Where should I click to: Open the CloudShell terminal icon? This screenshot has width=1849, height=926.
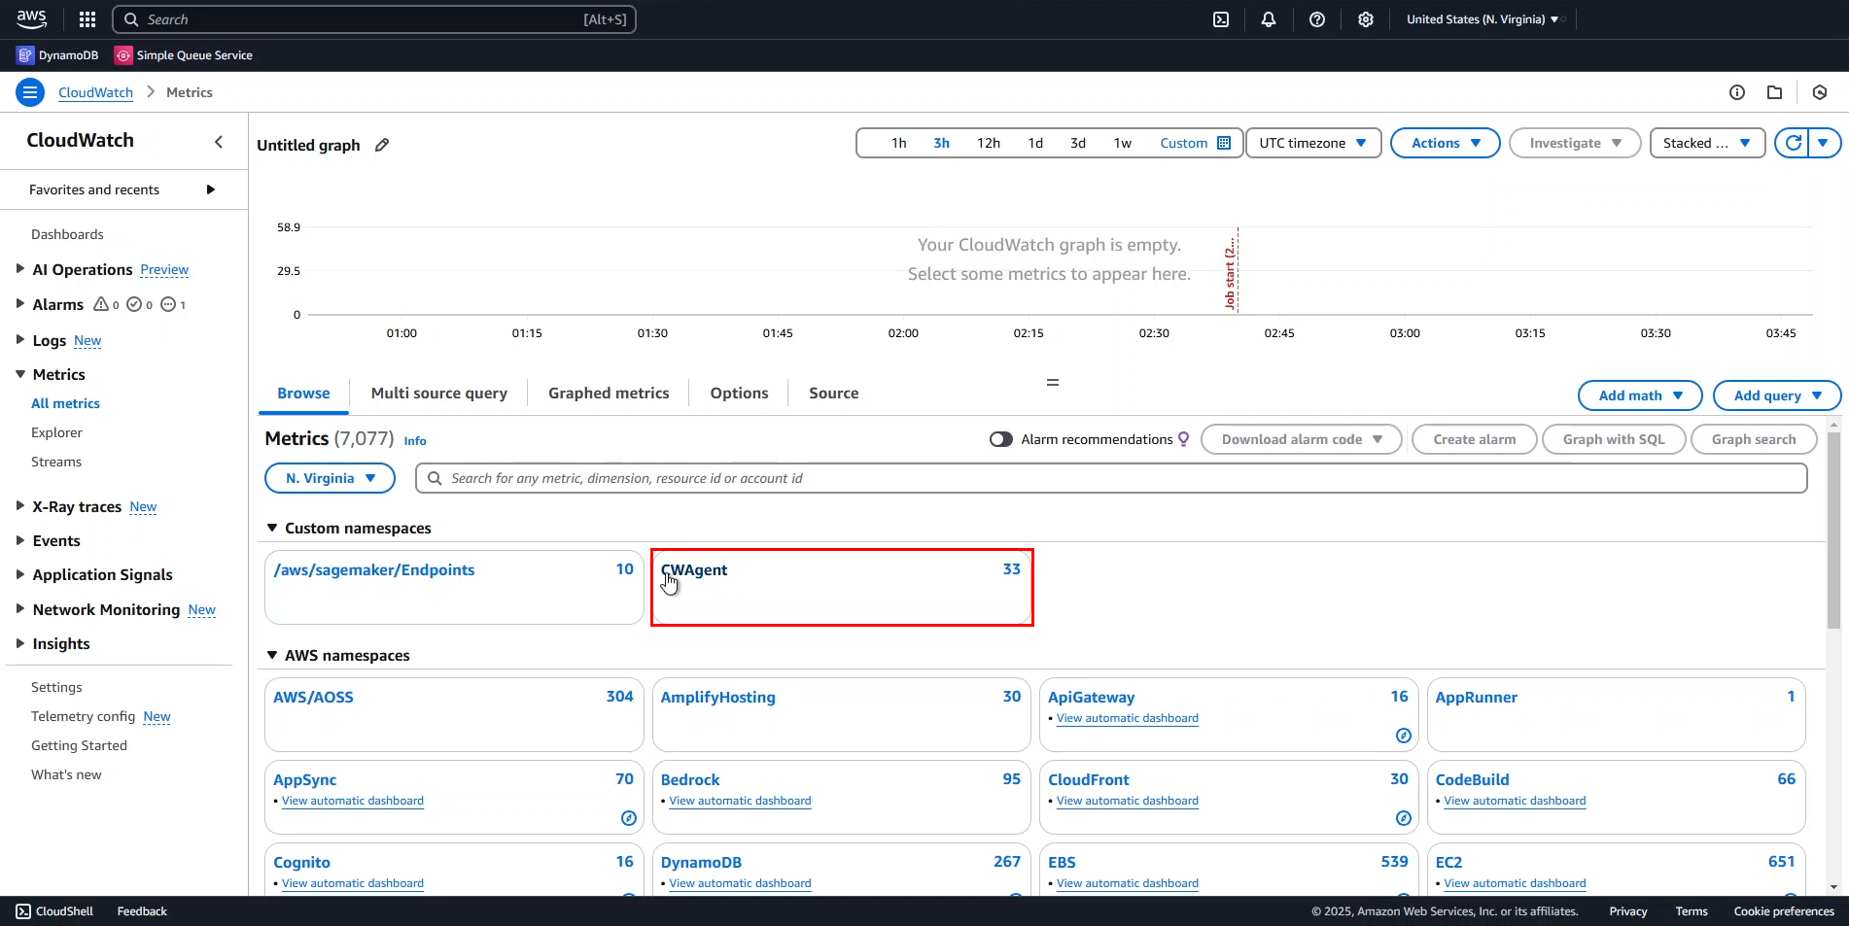click(x=1221, y=19)
